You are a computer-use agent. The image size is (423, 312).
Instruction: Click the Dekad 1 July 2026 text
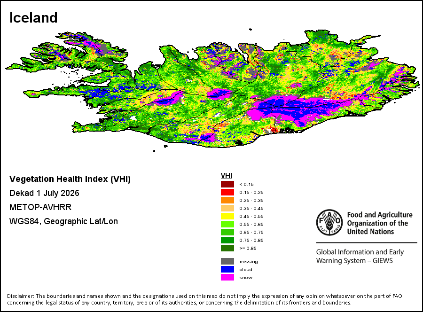coord(44,193)
